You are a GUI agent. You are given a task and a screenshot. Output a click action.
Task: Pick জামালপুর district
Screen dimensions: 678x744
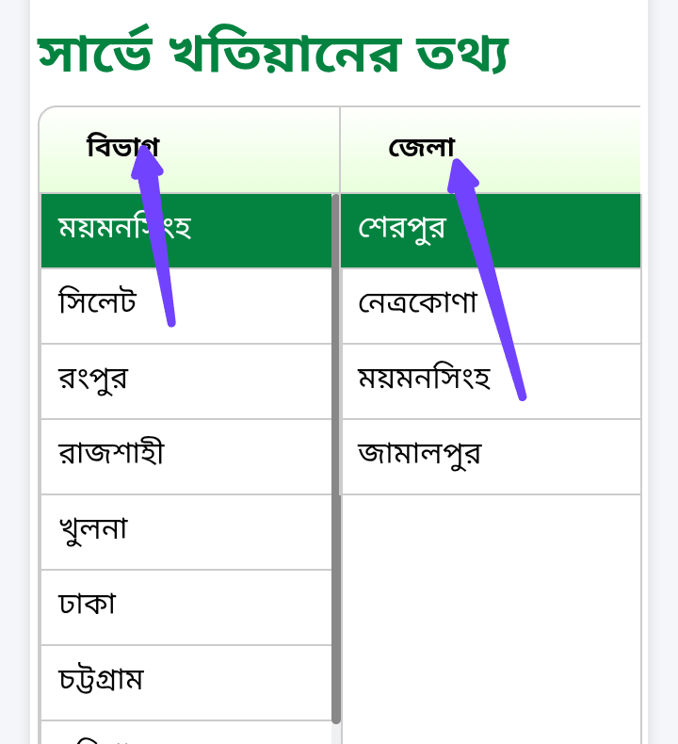point(490,456)
